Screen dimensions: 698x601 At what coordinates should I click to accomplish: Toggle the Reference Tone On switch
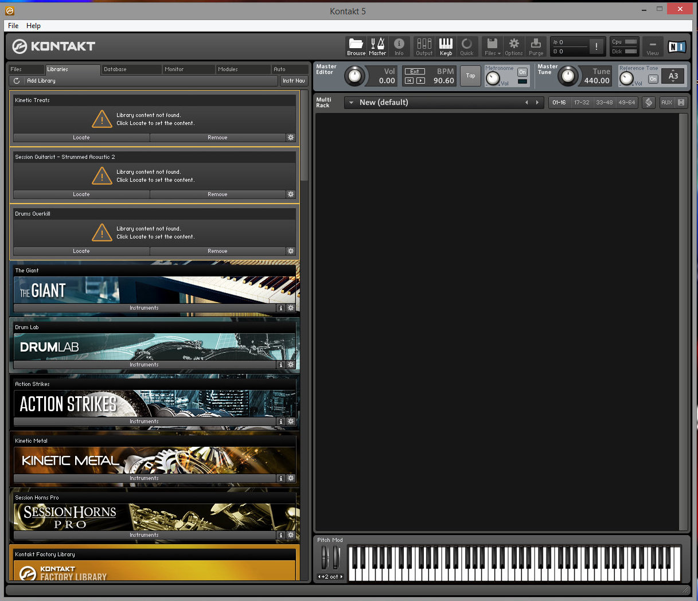pyautogui.click(x=653, y=79)
